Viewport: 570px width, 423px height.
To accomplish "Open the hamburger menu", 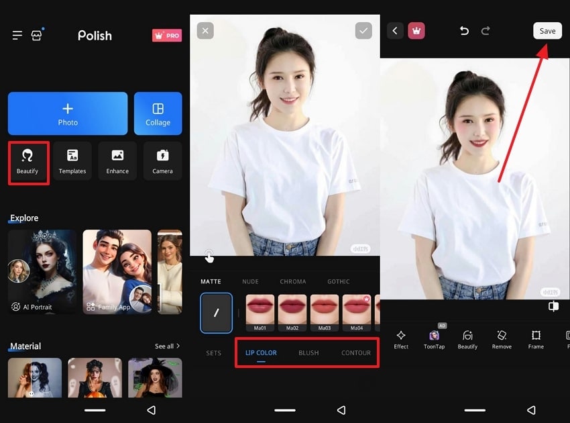I will coord(17,36).
